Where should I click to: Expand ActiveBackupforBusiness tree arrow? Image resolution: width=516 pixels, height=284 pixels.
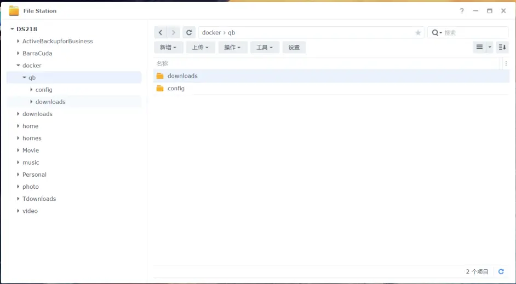(18, 41)
